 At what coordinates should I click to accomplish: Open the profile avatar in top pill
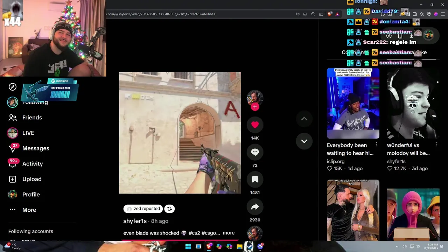[429, 35]
